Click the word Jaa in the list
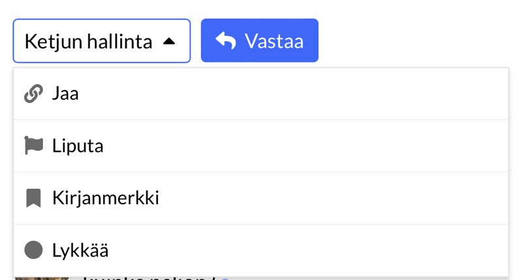This screenshot has width=522, height=280. click(x=65, y=94)
